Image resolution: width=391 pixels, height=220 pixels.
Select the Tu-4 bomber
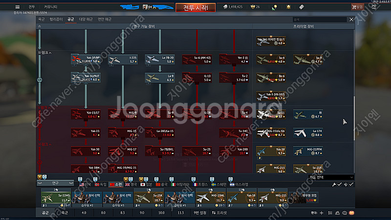(x=234, y=114)
